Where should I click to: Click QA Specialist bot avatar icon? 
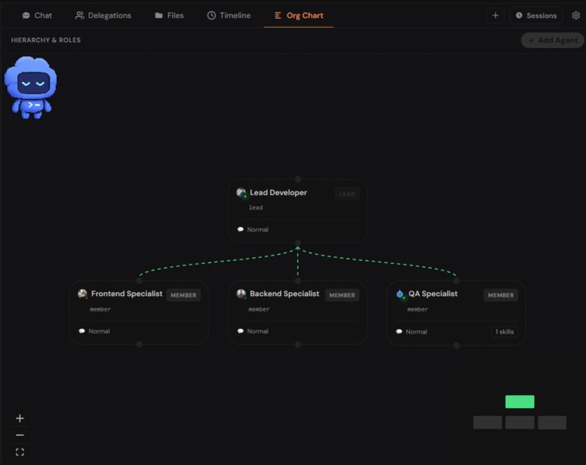coord(400,295)
